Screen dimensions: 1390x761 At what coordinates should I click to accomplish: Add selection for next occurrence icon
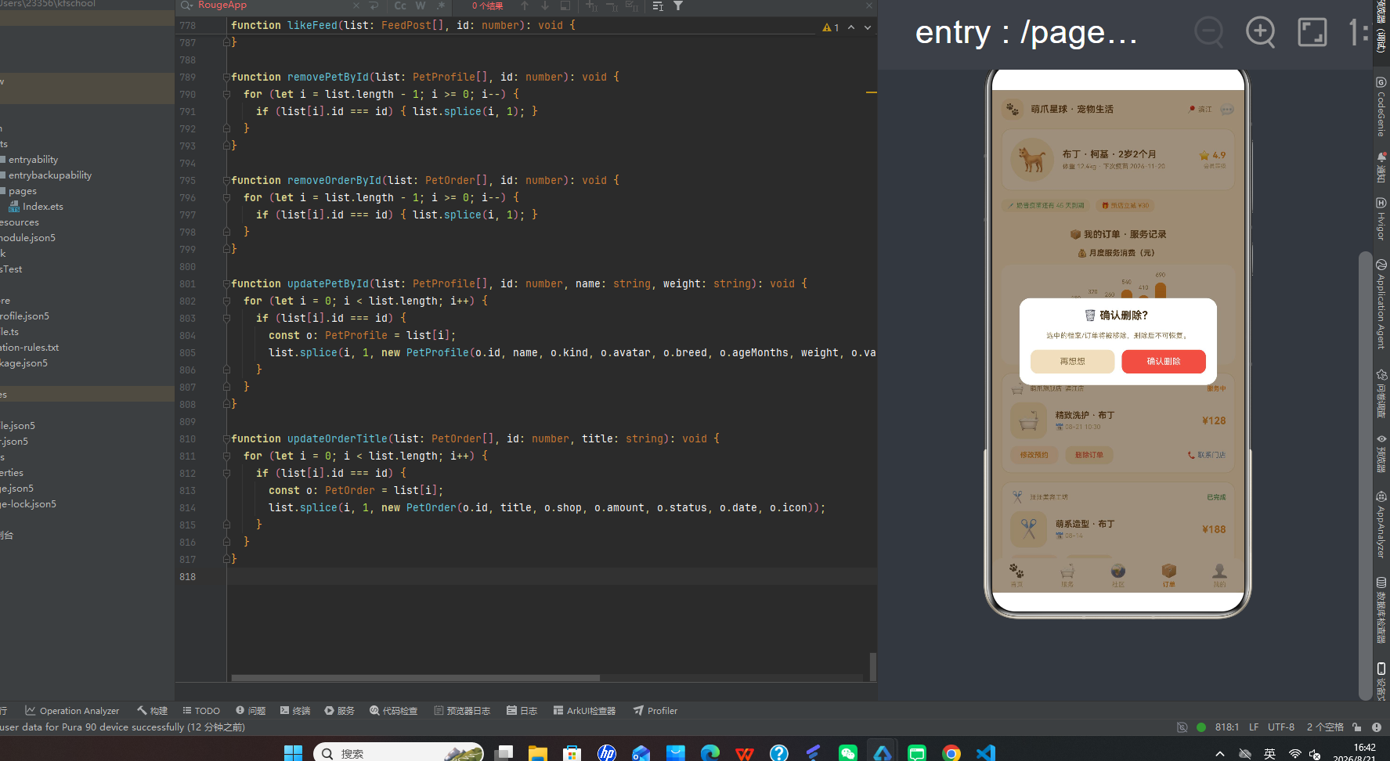[591, 5]
